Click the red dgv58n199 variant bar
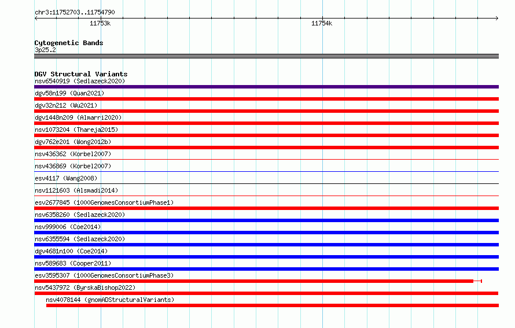The image size is (515, 328). tap(266, 99)
